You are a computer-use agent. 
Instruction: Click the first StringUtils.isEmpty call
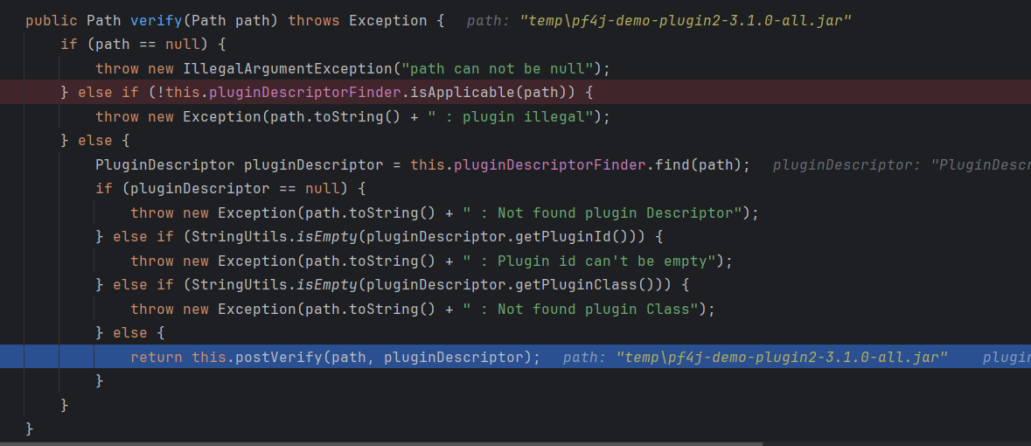click(271, 237)
